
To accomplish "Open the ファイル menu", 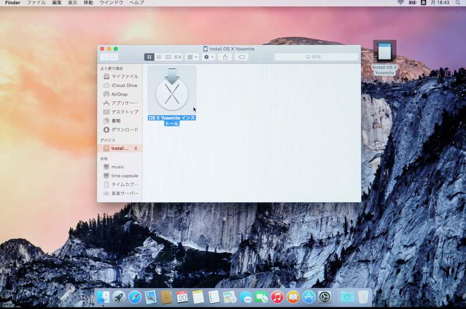I will [36, 3].
